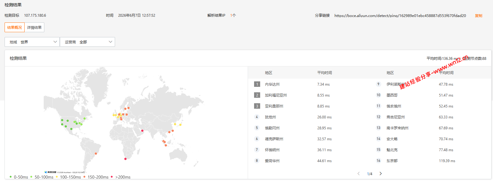Click the 0-50ms green legend dot

11,177
